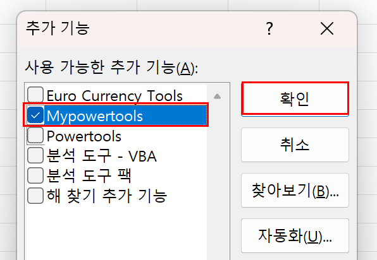Cancel with the 취소 button
The image size is (377, 260).
point(295,145)
